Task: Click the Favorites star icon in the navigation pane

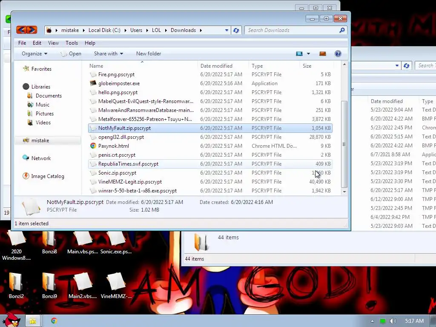Action: [x=26, y=69]
